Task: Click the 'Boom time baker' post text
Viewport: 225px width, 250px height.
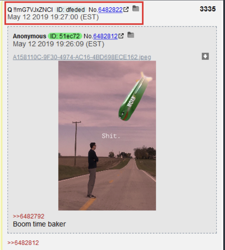Action: point(39,224)
